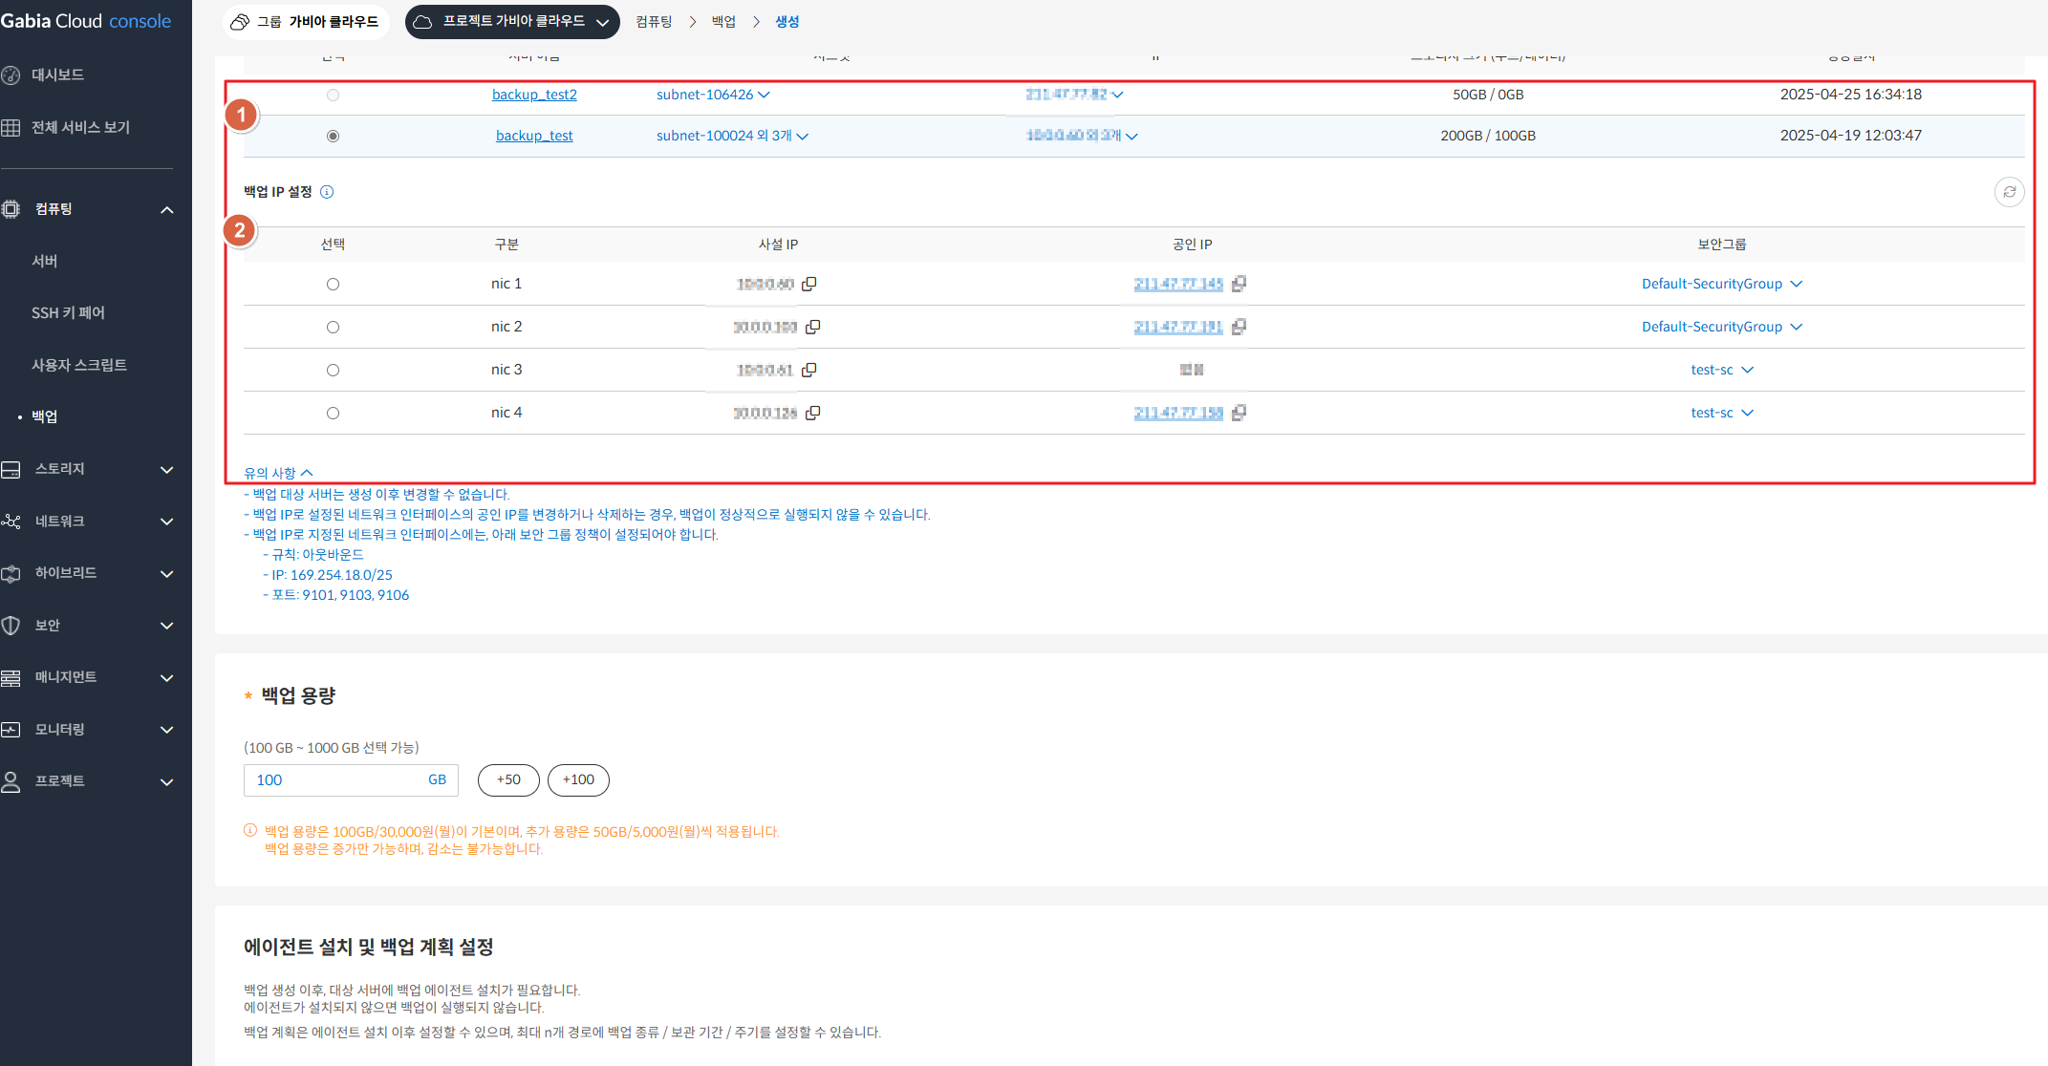This screenshot has height=1066, width=2048.
Task: Select the 매니지먼트 server-stack icon
Action: [11, 677]
